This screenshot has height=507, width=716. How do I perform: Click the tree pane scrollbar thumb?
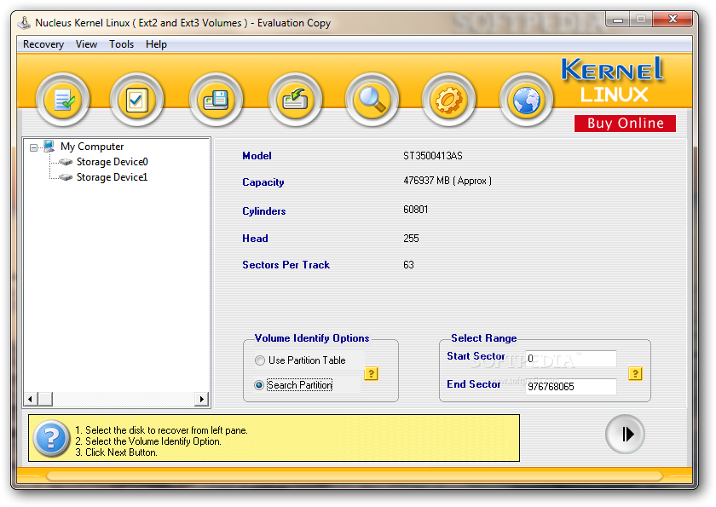click(x=44, y=400)
